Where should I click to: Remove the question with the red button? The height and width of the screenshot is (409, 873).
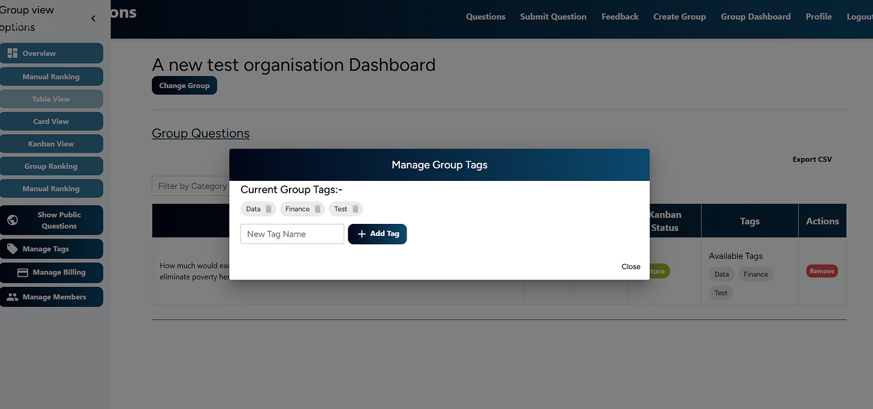point(822,271)
